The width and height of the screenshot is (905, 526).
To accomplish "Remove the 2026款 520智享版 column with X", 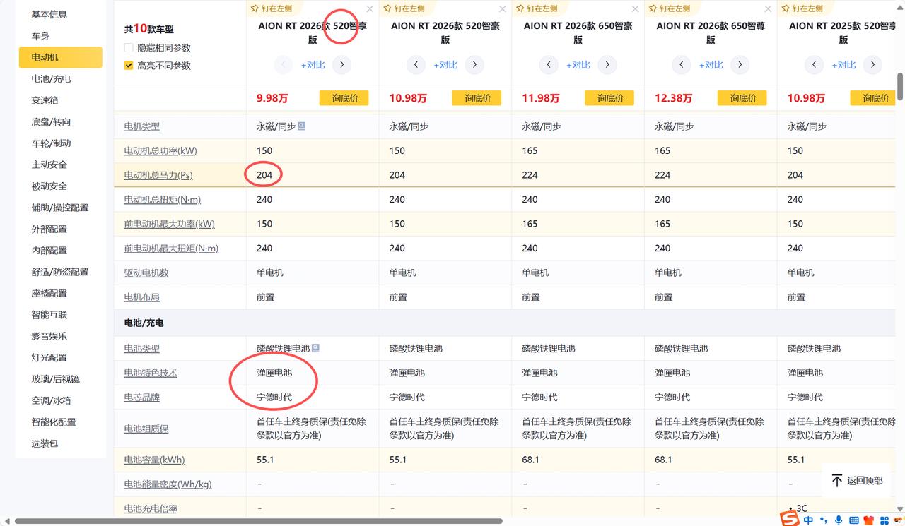I will point(370,9).
